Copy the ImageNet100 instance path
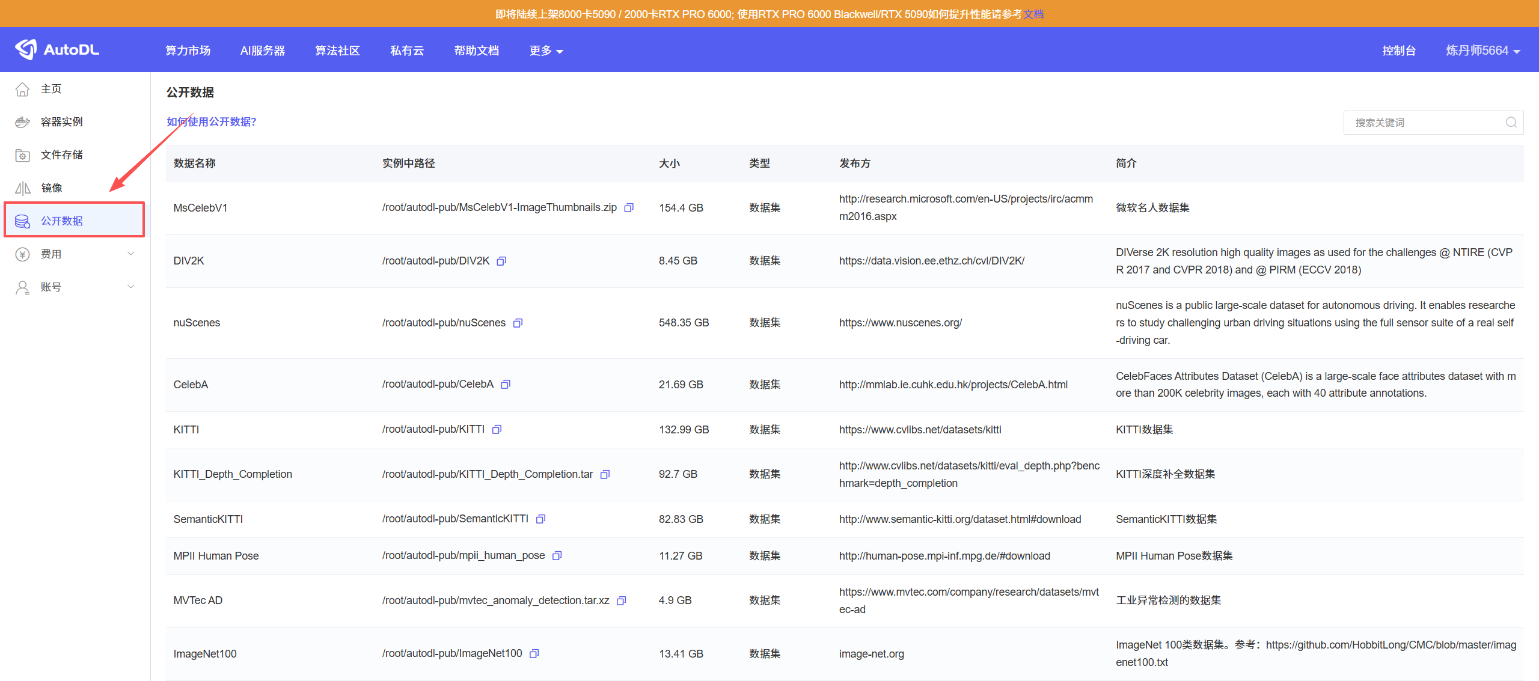 click(x=534, y=653)
